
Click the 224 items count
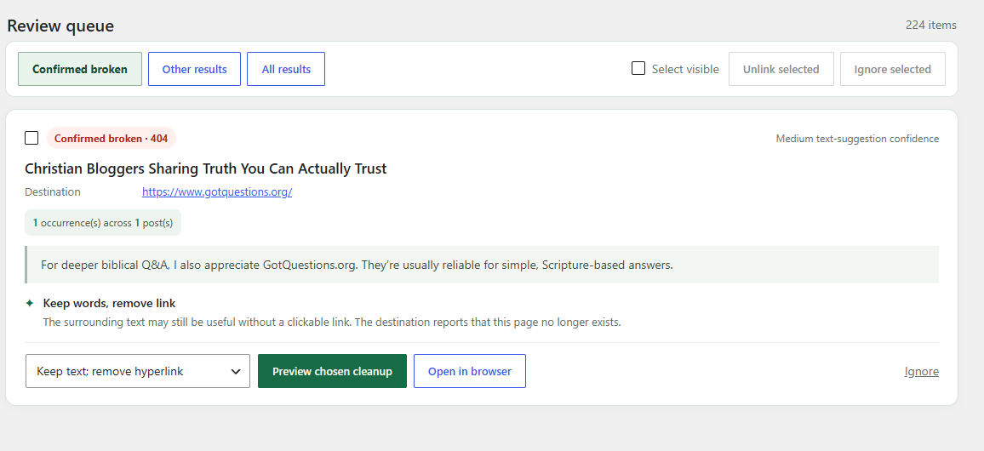(930, 25)
